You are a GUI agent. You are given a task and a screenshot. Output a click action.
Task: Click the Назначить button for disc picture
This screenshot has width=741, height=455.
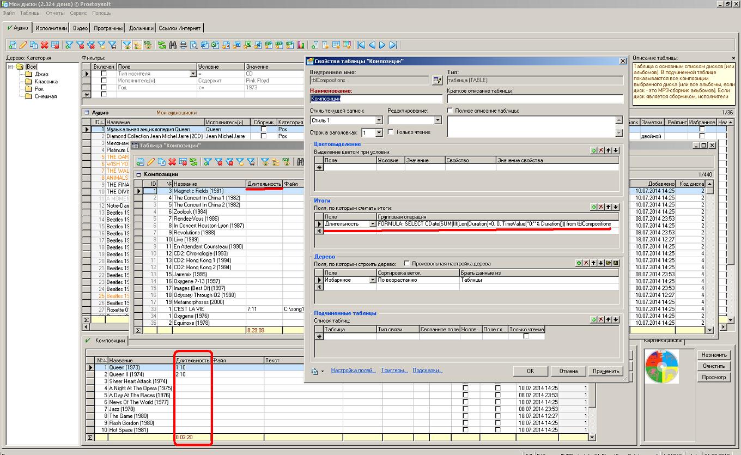click(x=714, y=355)
